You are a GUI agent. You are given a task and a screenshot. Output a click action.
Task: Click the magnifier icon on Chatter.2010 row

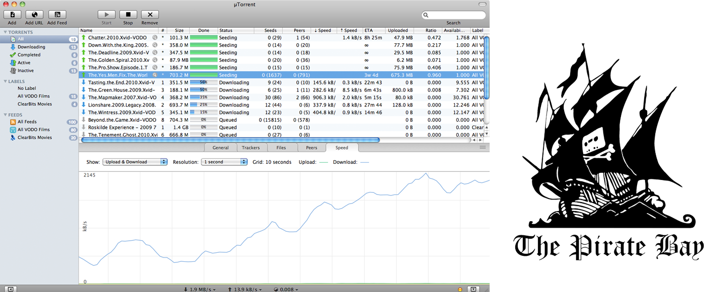pyautogui.click(x=154, y=38)
